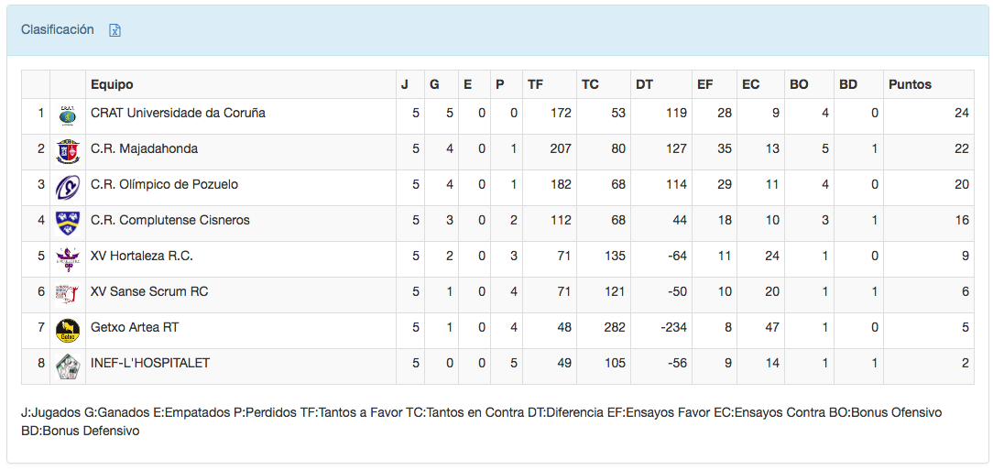Click the Excel export icon beside Clasificación
Screen dimensions: 993x470
pos(115,30)
